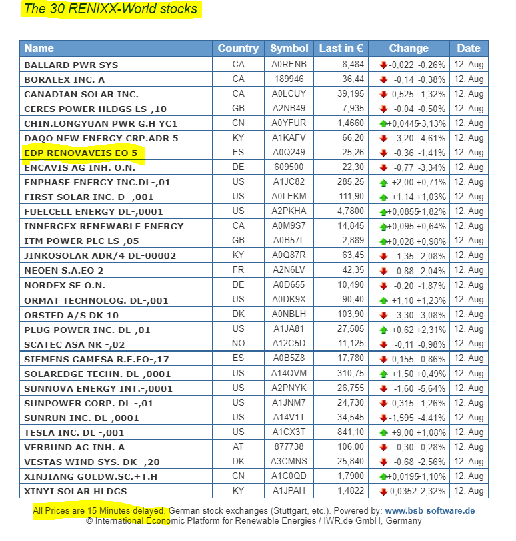
Task: Click change -5,64% in Sunnova row
Action: (x=431, y=388)
